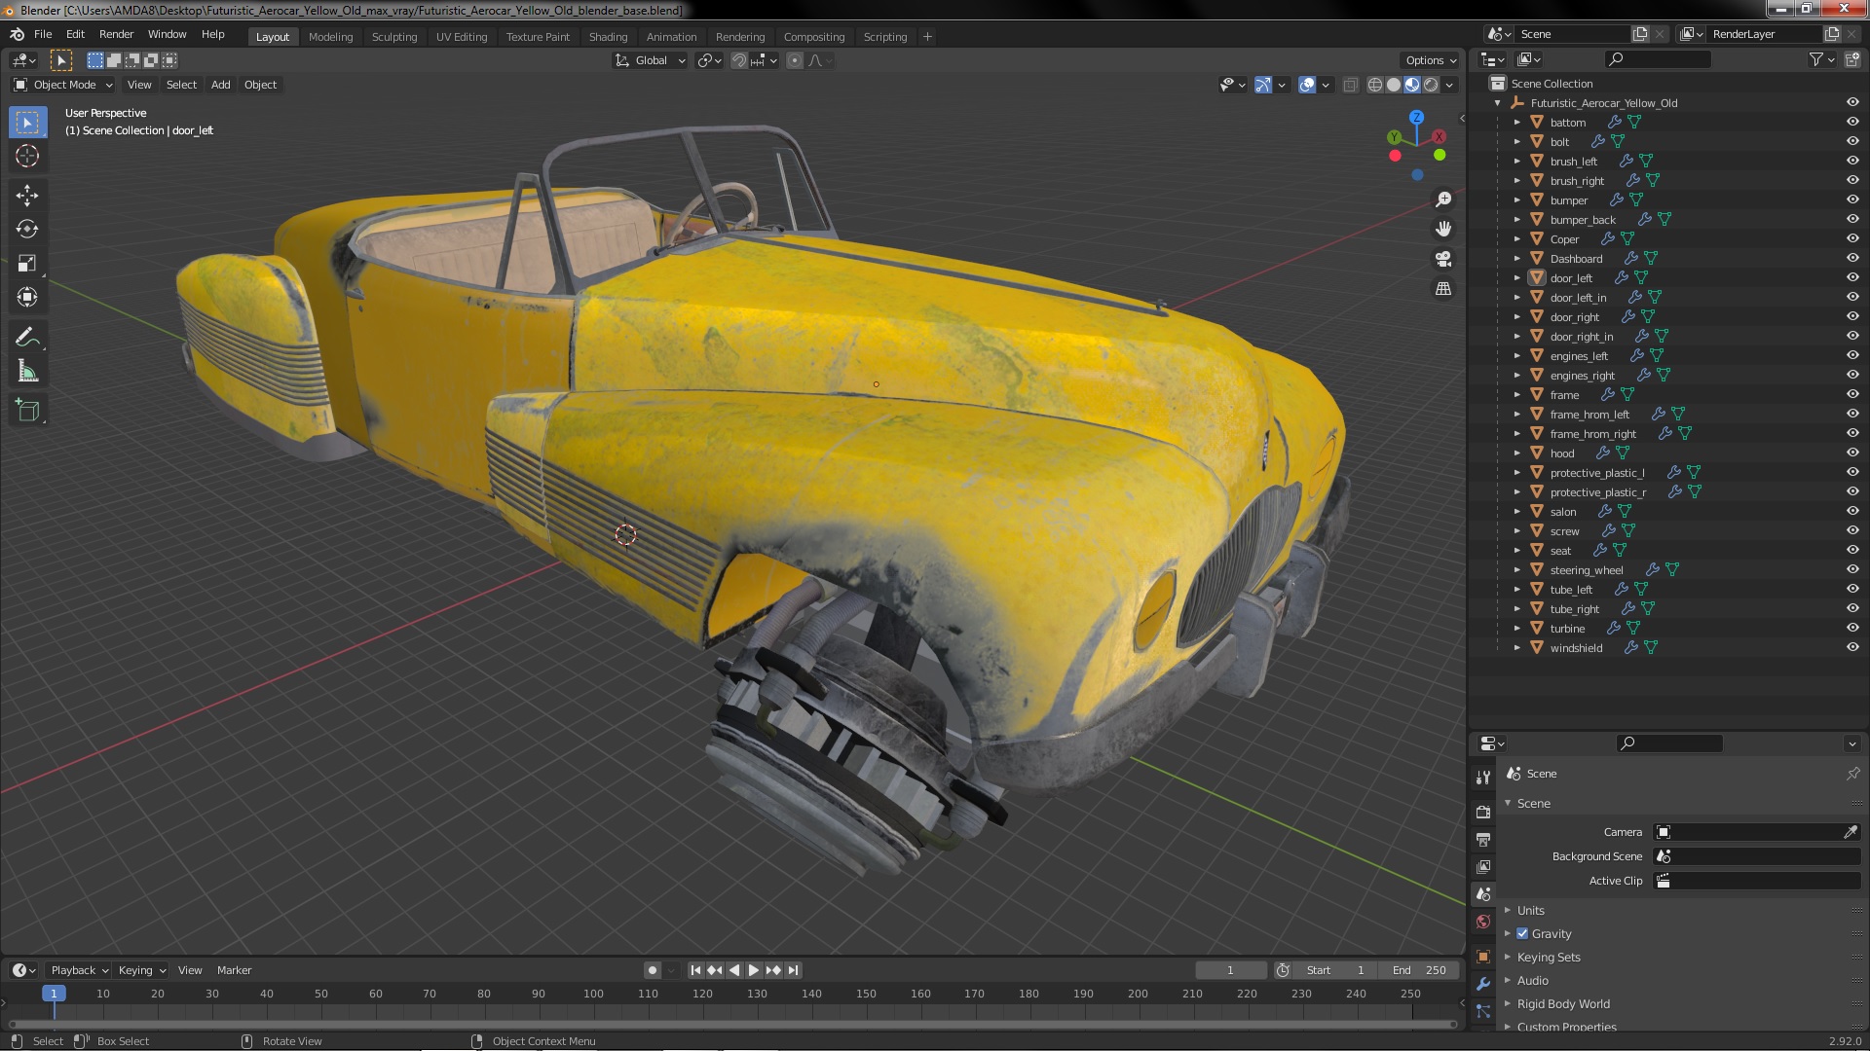Viewport: 1870px width, 1051px height.
Task: Switch to the Sculpting workspace tab
Action: (x=394, y=37)
